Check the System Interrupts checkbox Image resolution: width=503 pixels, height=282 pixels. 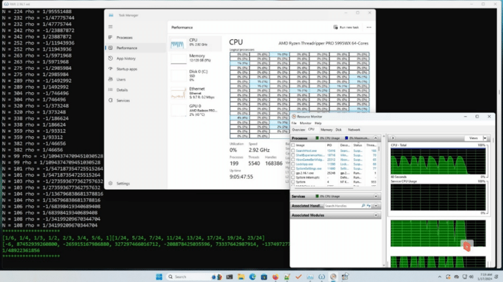click(x=293, y=177)
